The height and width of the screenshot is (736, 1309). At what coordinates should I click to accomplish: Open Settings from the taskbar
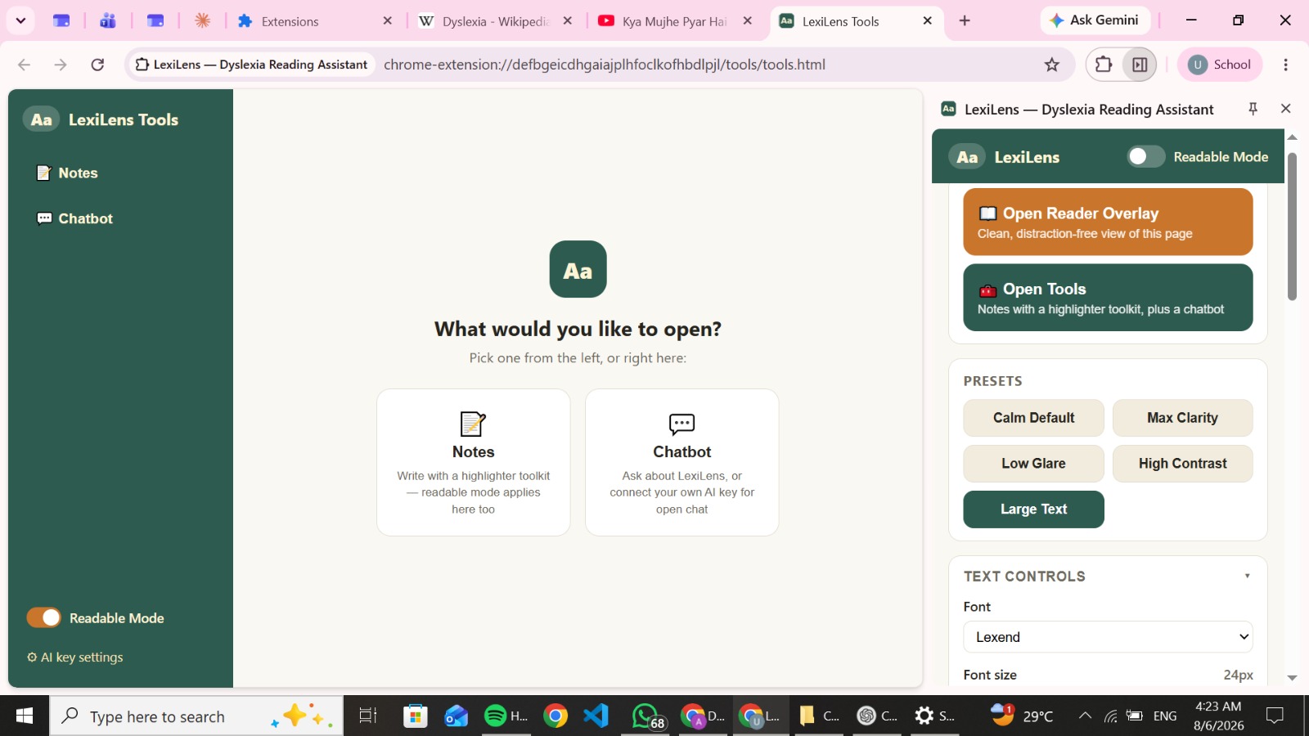(x=935, y=716)
